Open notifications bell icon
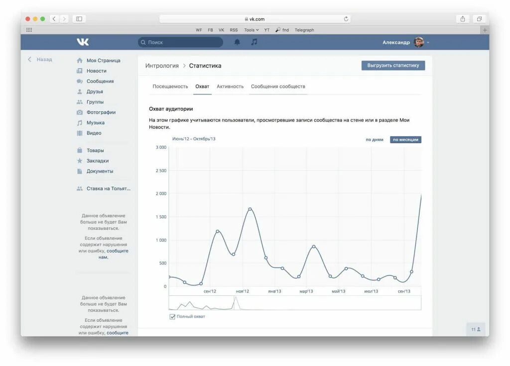510x366 pixels. [x=237, y=42]
